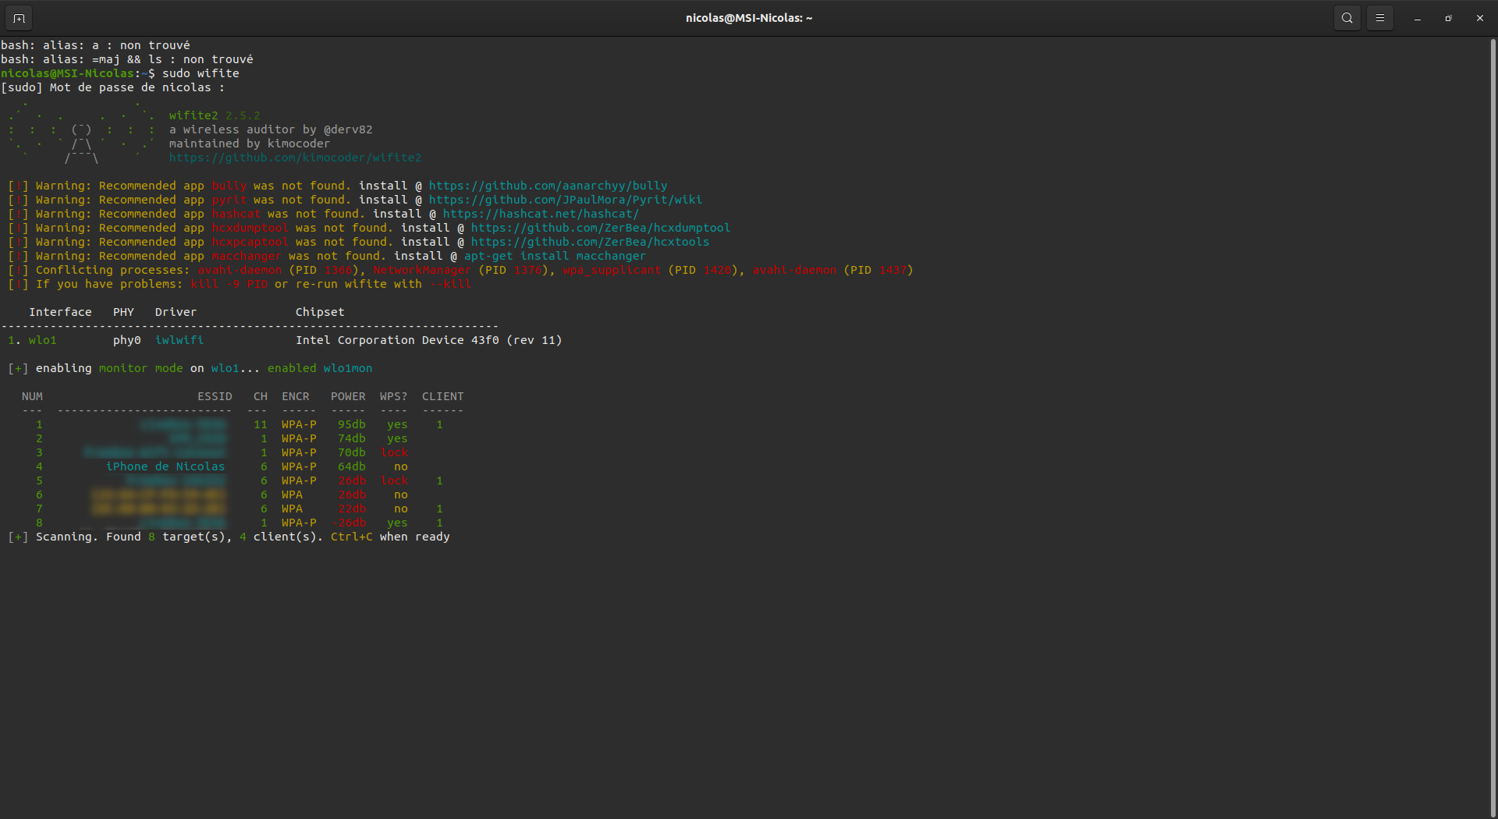Click the 'sudo wifite' command text
The width and height of the screenshot is (1498, 819).
(x=201, y=73)
